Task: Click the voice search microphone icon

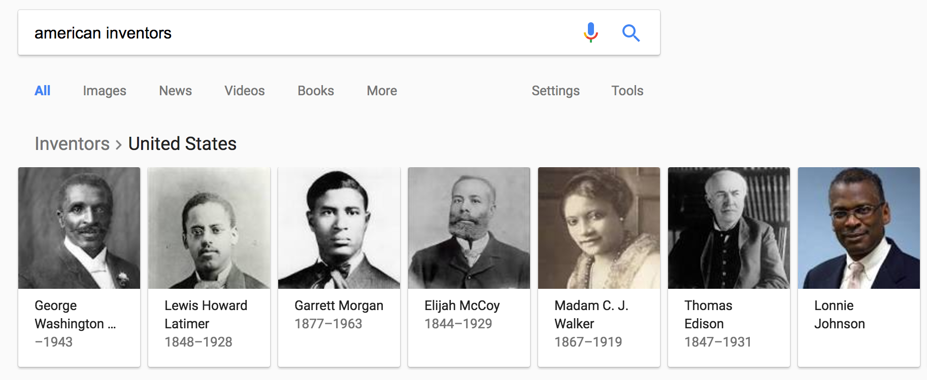Action: [590, 32]
